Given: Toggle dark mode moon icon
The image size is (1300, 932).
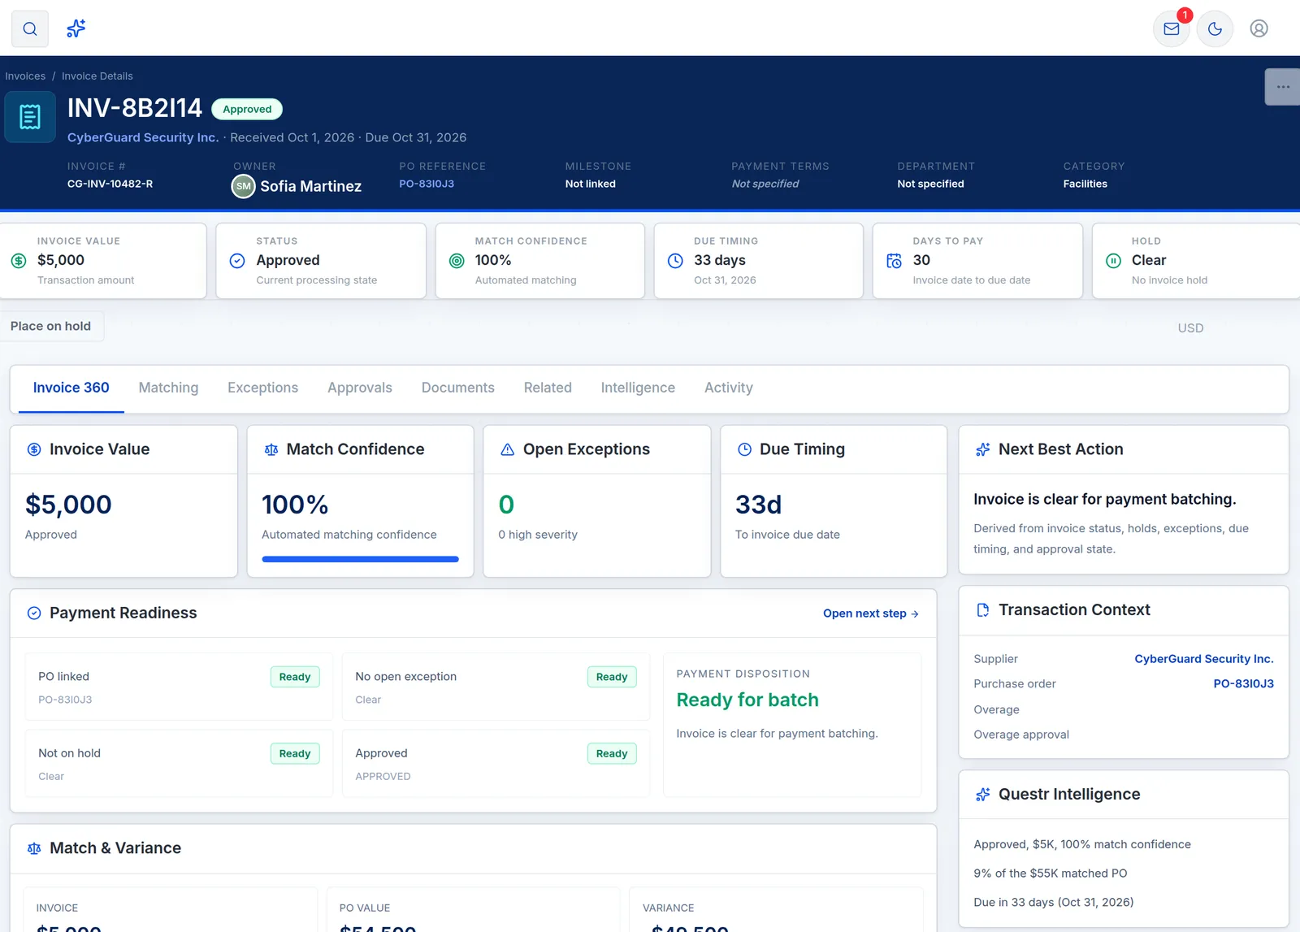Looking at the screenshot, I should coord(1215,29).
